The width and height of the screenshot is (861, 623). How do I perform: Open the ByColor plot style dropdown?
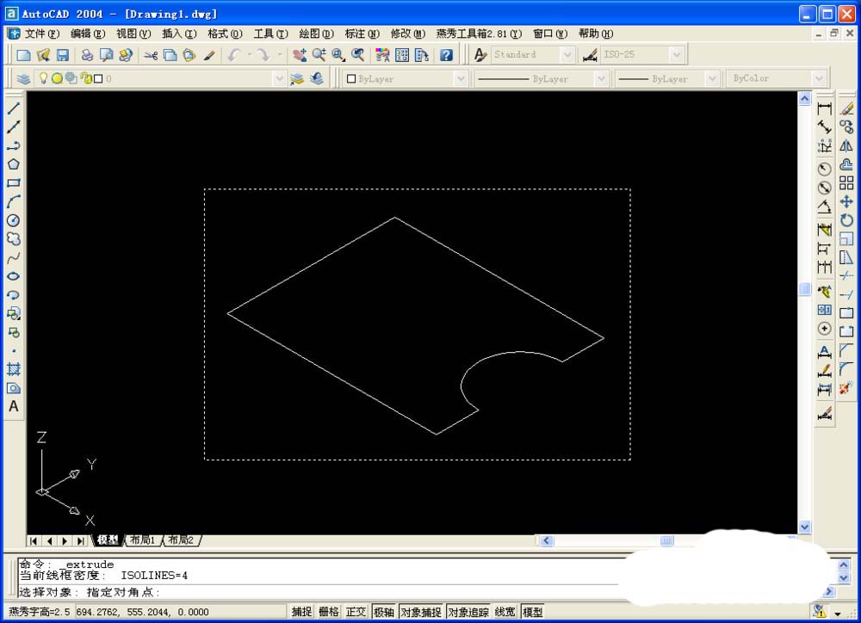click(819, 78)
